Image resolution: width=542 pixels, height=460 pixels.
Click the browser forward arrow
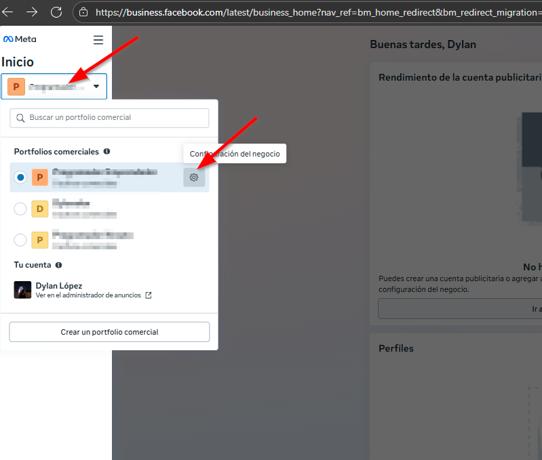tap(32, 12)
